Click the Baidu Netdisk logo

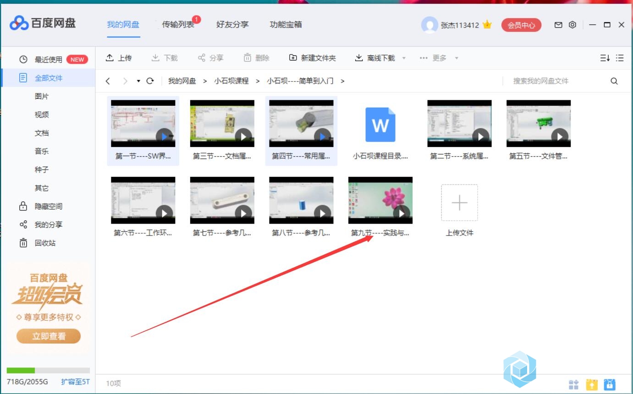[43, 23]
